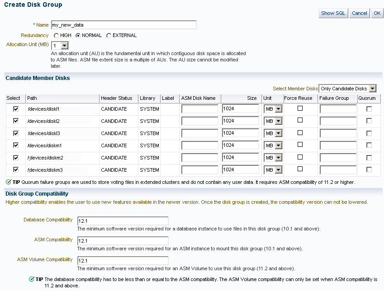Enable Force Reuse for /devices/diskl3
The height and width of the screenshot is (291, 384).
point(300,133)
